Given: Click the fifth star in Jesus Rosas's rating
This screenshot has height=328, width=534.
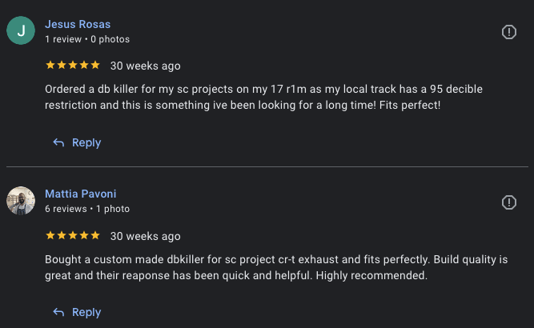Looking at the screenshot, I should (x=95, y=65).
